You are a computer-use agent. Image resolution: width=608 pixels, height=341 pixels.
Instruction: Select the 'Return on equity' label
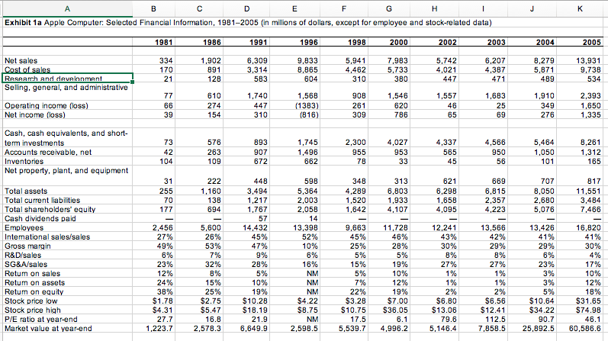[34, 291]
